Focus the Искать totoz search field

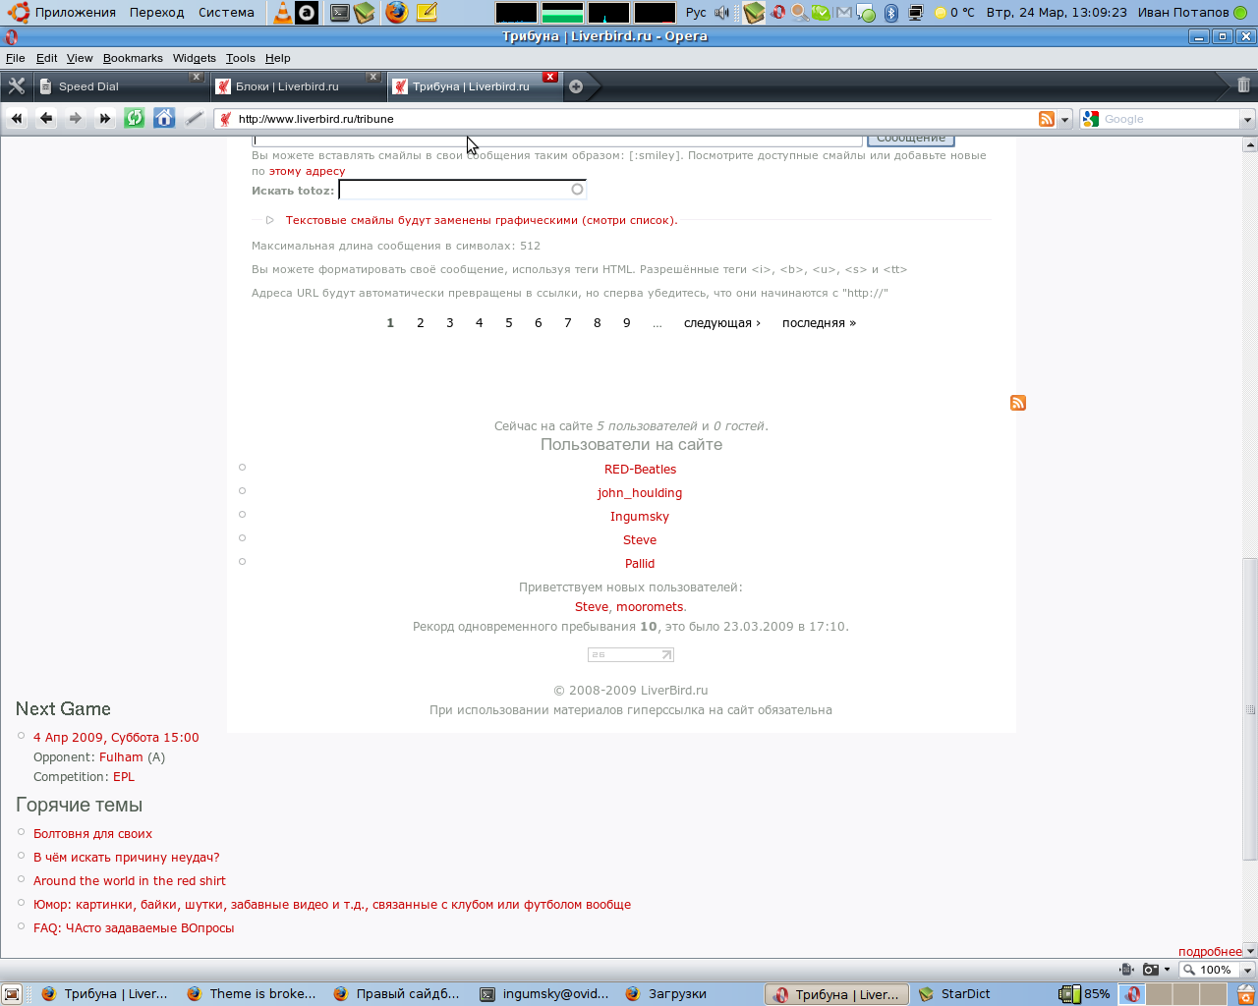pyautogui.click(x=463, y=190)
